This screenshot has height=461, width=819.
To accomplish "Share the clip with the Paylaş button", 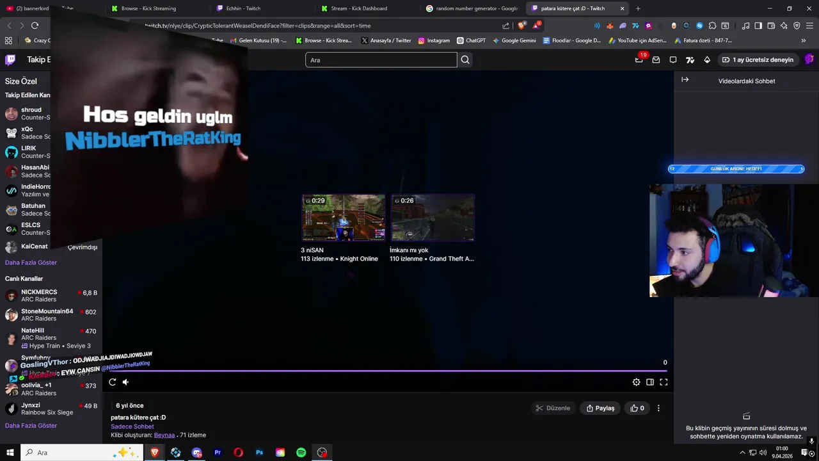I will (x=600, y=408).
